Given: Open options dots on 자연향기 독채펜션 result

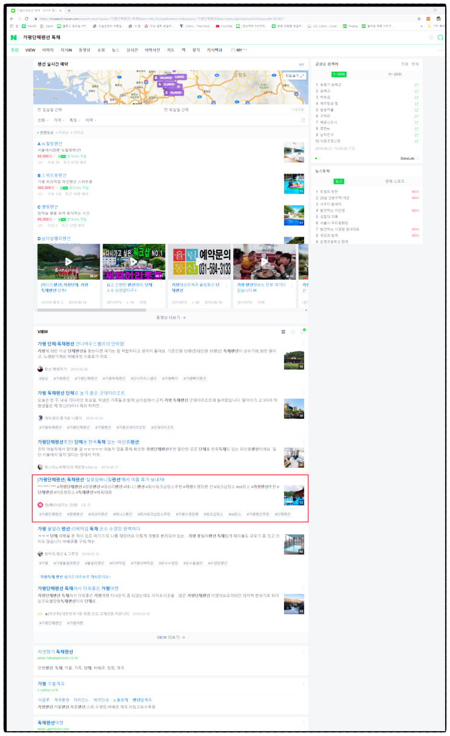Looking at the screenshot, I should (x=304, y=652).
